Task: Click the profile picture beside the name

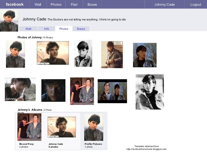Action: click(x=9, y=21)
